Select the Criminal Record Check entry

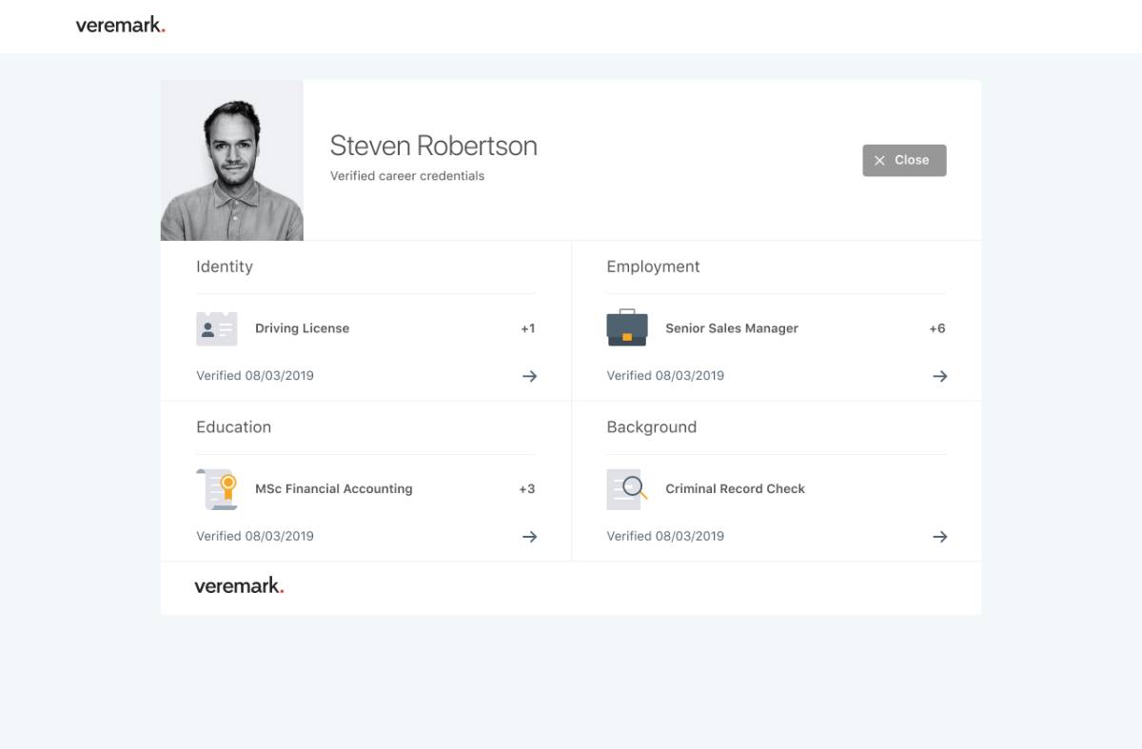point(735,489)
